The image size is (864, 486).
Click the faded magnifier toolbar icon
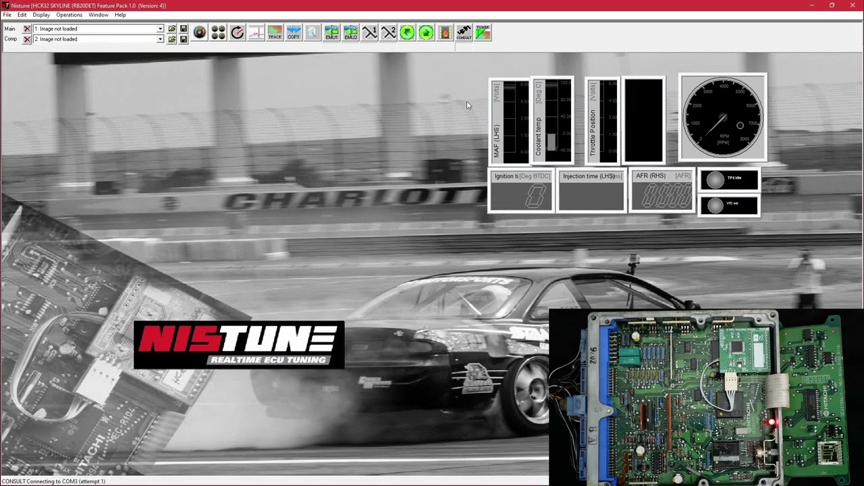click(313, 32)
